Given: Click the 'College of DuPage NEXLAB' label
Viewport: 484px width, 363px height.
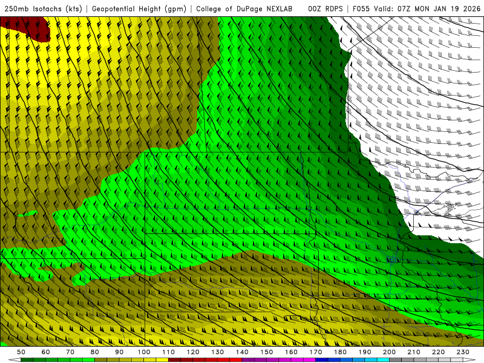Looking at the screenshot, I should (x=244, y=9).
